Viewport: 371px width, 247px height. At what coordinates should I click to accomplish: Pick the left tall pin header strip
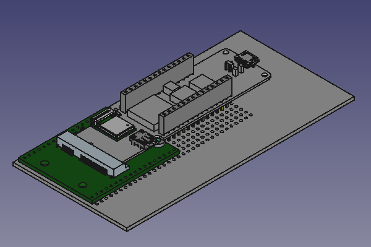point(157,83)
